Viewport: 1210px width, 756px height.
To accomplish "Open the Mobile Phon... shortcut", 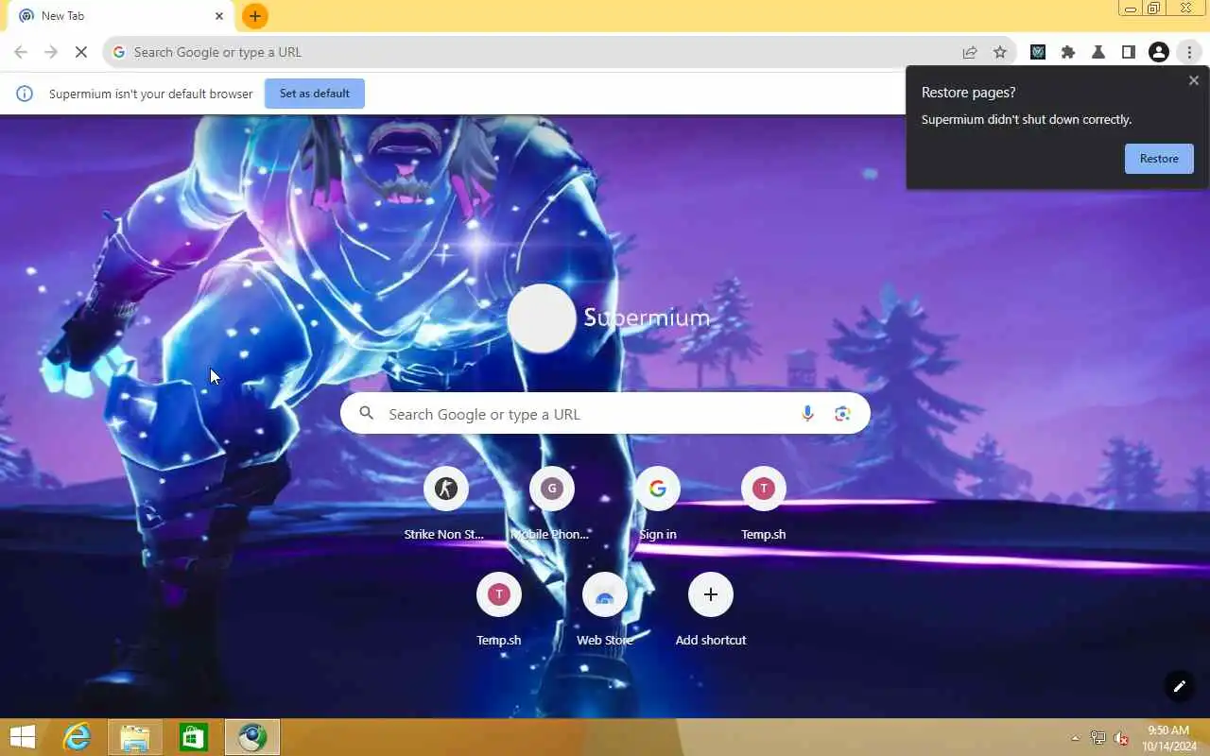I will click(x=551, y=503).
